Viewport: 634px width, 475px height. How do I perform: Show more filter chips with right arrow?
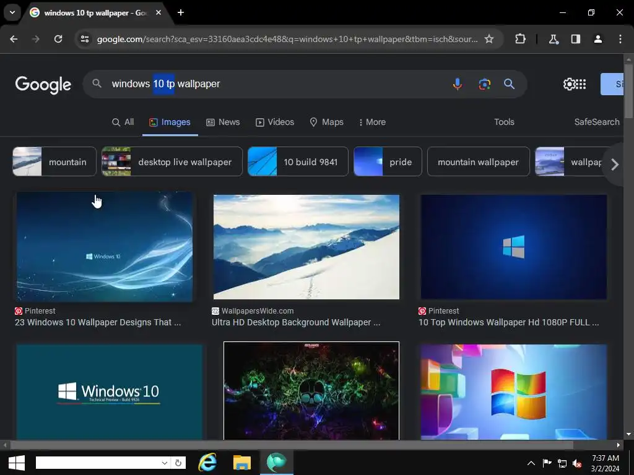tap(615, 165)
